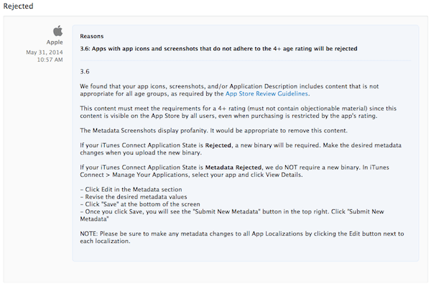Click the bold Metadata Rejected text
The width and height of the screenshot is (431, 286).
pyautogui.click(x=233, y=167)
